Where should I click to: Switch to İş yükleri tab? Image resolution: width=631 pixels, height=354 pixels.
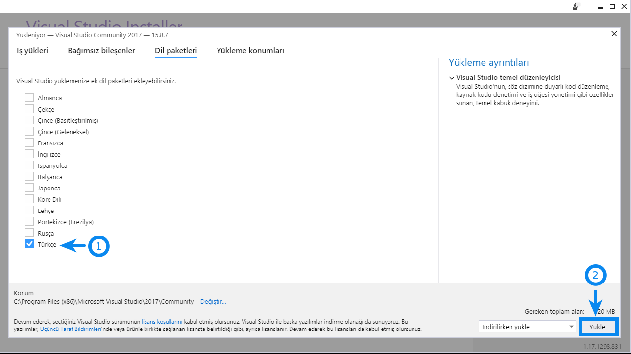(32, 51)
